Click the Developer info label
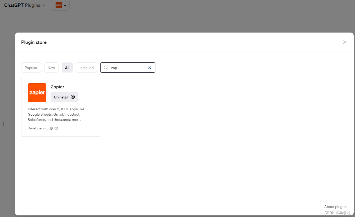This screenshot has width=355, height=217. point(38,128)
